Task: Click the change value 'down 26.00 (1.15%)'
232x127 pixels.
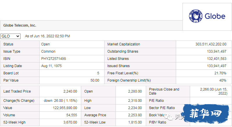Action: 61,101
